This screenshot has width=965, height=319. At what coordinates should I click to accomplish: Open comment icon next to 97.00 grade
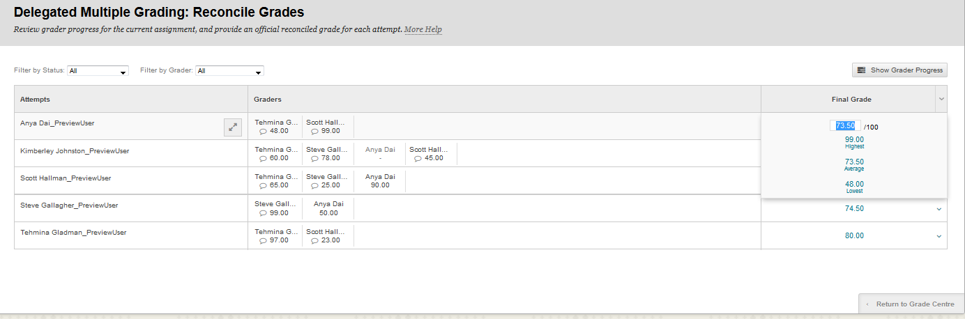point(263,240)
